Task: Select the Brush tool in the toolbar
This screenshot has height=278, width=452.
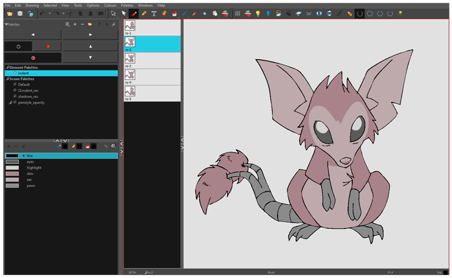Action: [134, 13]
